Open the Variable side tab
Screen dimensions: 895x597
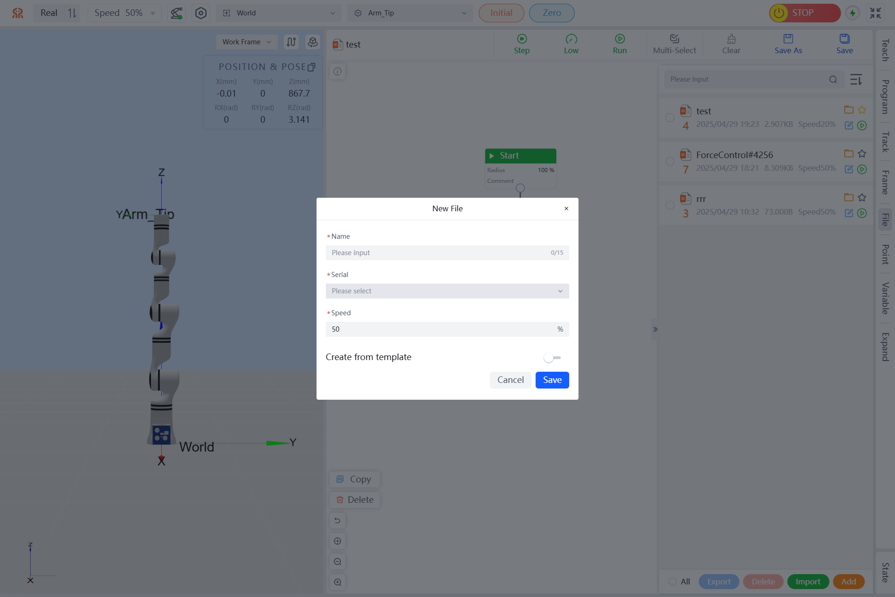pyautogui.click(x=885, y=298)
